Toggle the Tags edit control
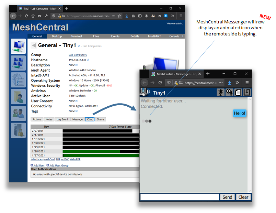The width and height of the screenshot is (276, 213). 77,111
